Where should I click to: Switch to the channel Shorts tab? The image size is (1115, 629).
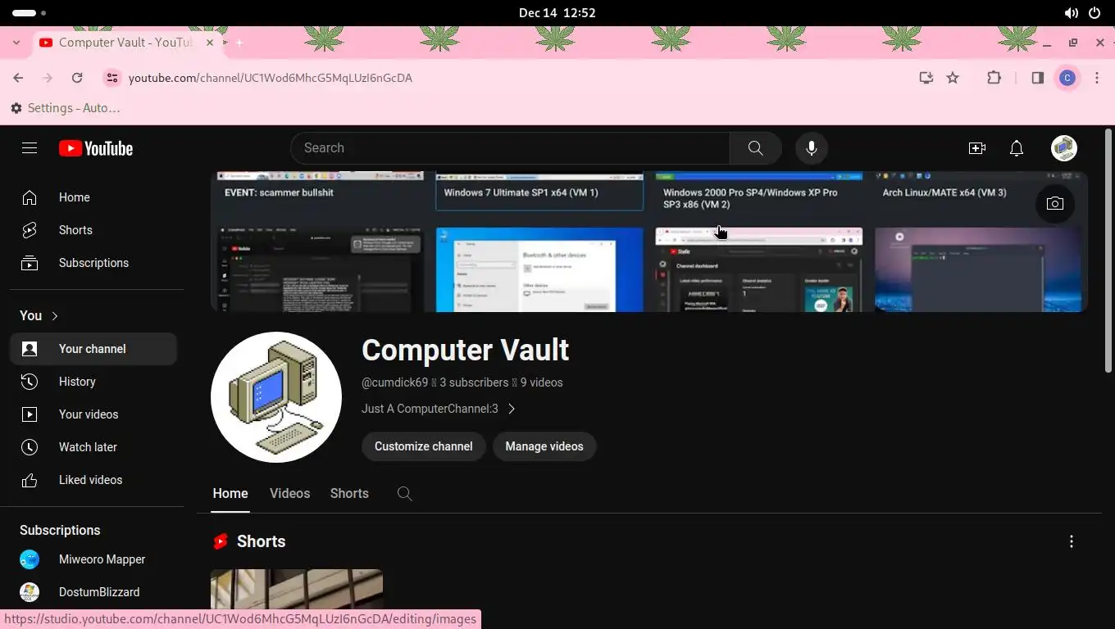349,494
